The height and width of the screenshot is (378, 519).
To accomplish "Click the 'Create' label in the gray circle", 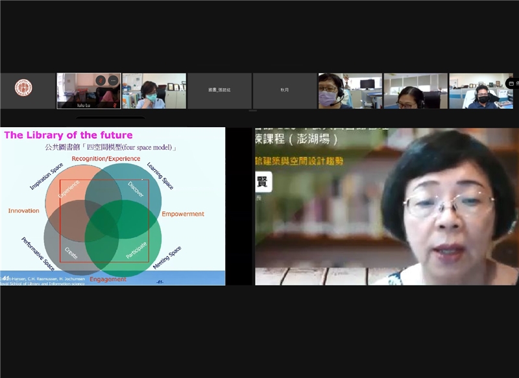I will [x=71, y=252].
